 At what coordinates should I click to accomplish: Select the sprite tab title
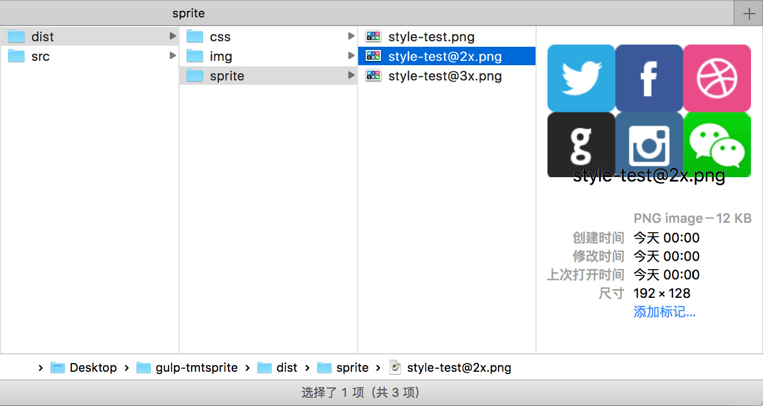[189, 14]
